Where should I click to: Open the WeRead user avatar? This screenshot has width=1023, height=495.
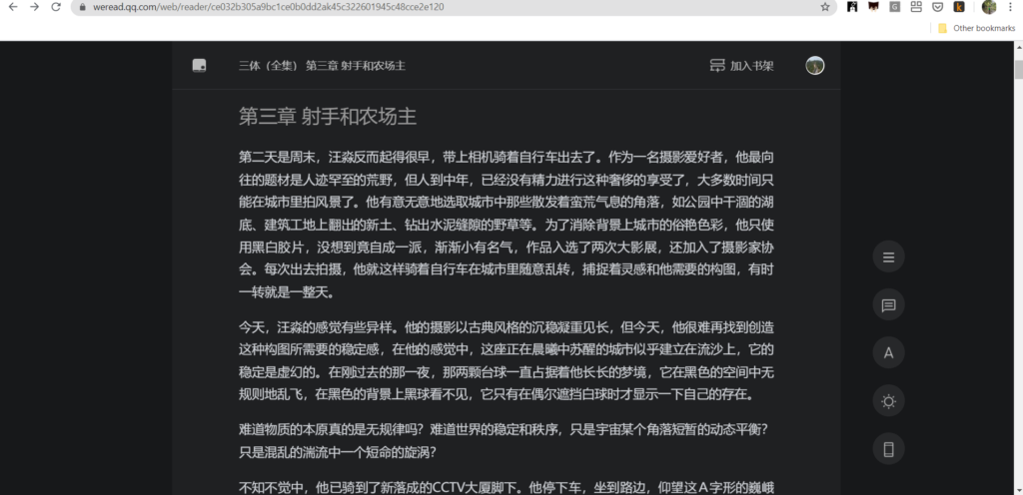[815, 65]
